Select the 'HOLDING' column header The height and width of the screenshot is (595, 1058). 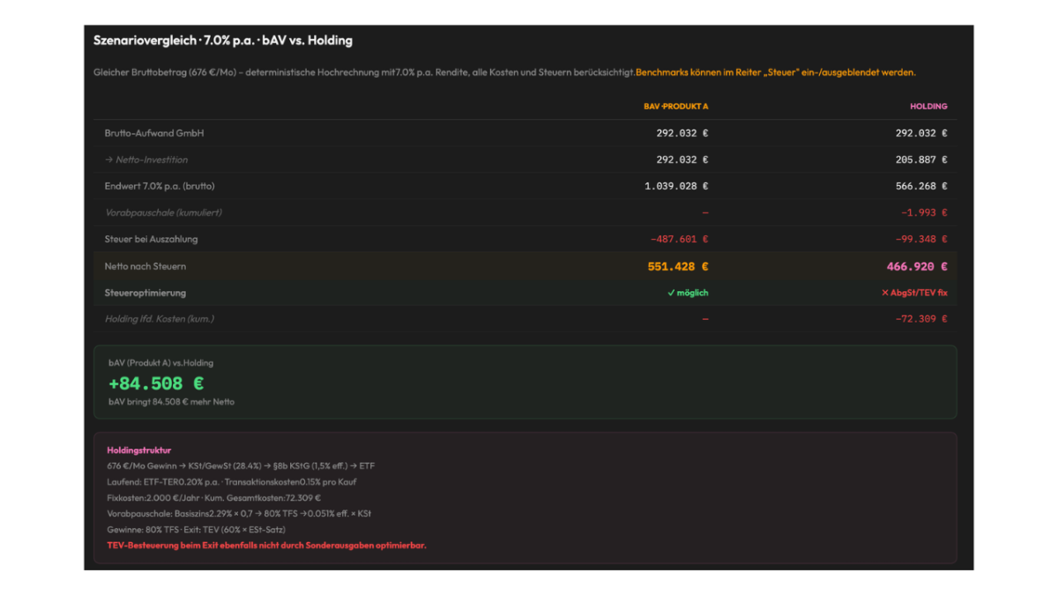coord(928,106)
